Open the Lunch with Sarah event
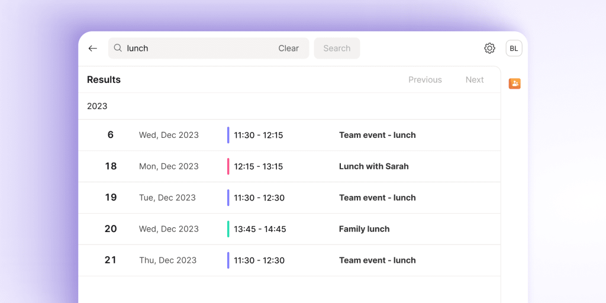This screenshot has height=303, width=606. point(373,166)
